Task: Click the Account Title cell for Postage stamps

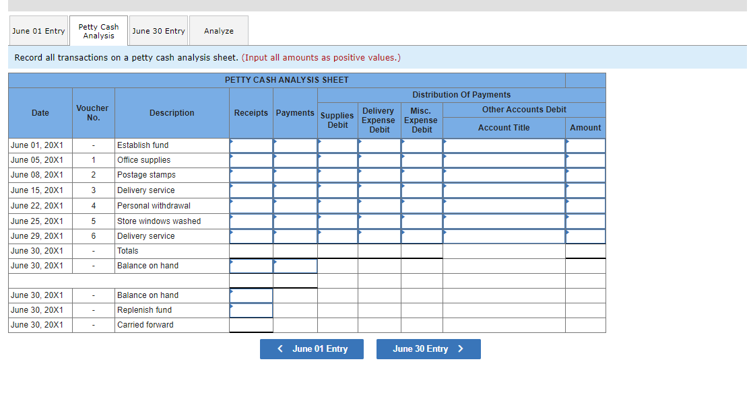Action: pos(504,175)
